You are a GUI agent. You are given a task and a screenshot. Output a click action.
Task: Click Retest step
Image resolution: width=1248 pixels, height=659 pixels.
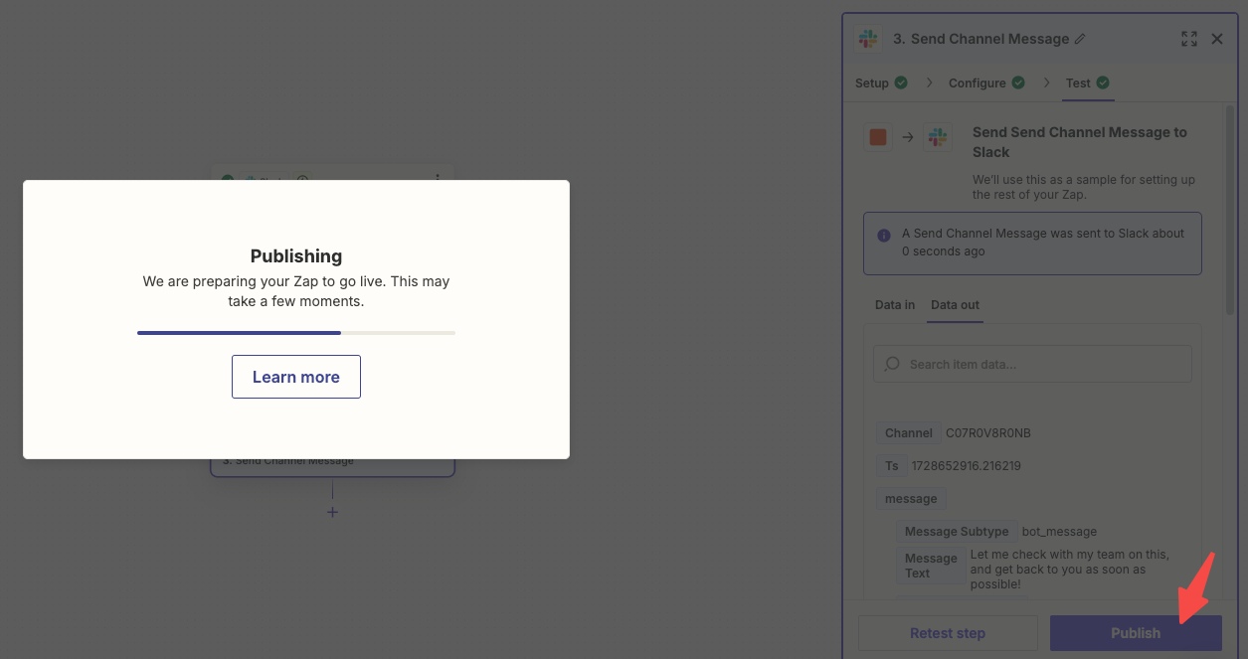(x=947, y=633)
